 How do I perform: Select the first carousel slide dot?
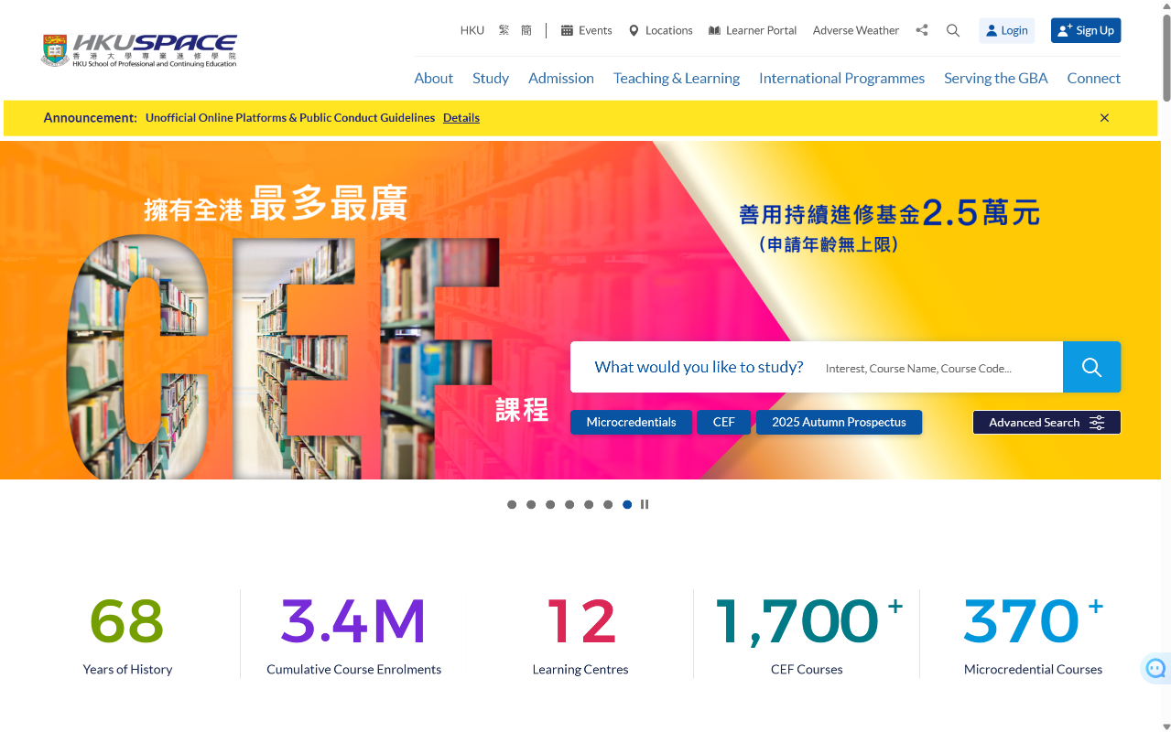(x=512, y=504)
